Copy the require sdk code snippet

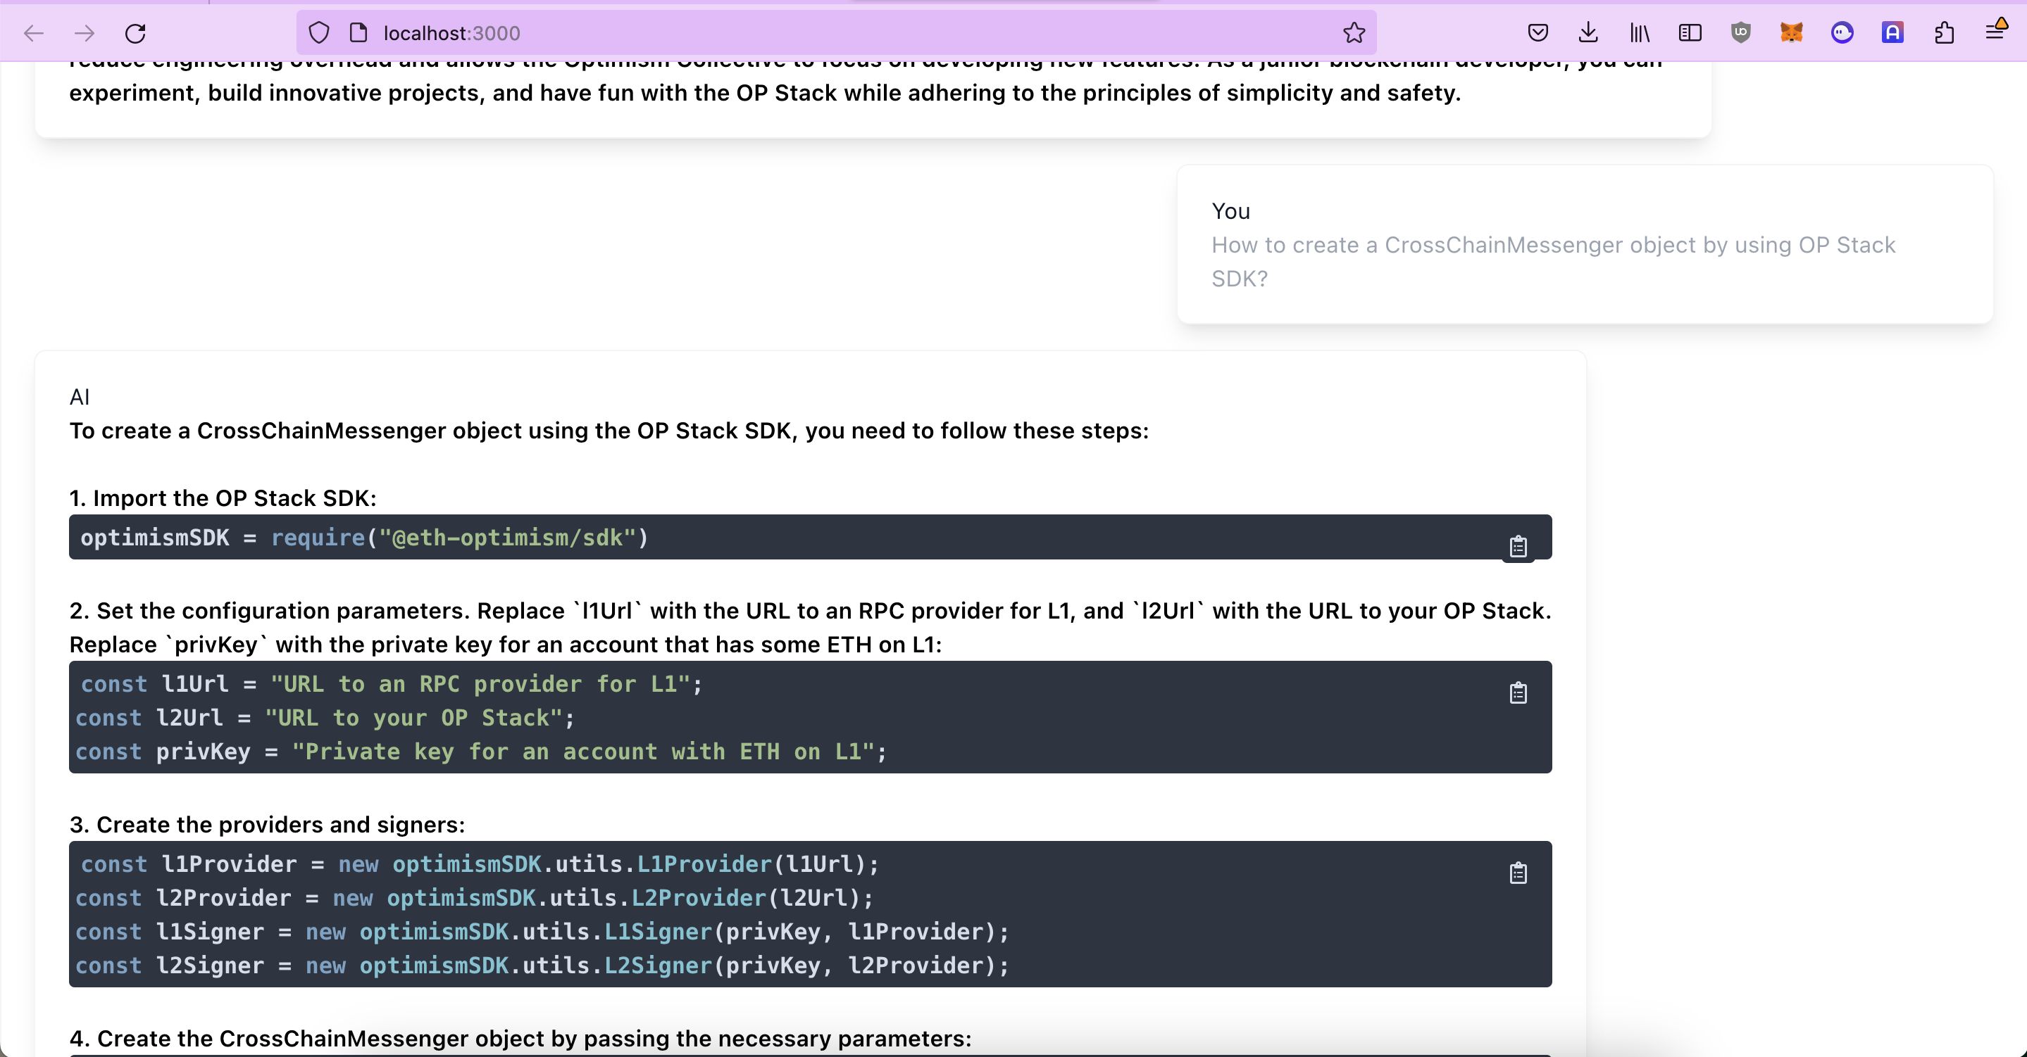point(1518,546)
